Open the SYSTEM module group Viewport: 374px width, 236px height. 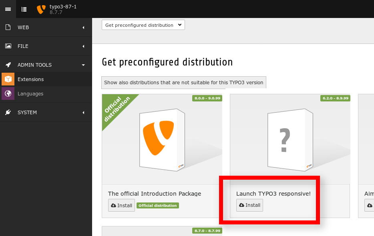click(x=46, y=112)
